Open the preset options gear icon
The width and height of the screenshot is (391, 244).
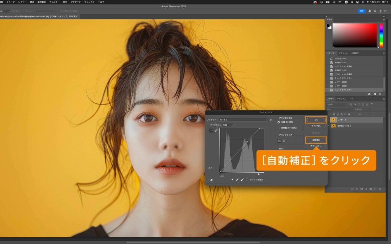[271, 120]
